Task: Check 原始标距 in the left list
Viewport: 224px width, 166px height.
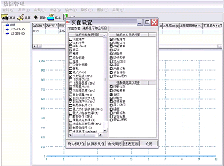Action: click(71, 58)
